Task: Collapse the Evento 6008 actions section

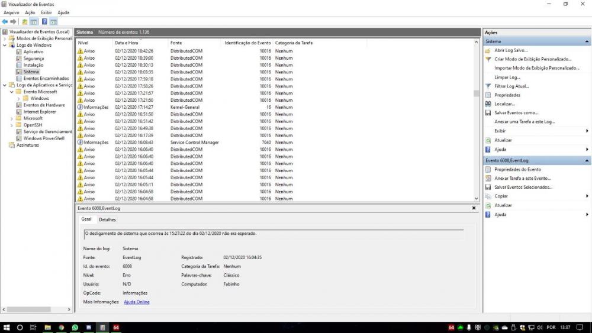Action: [587, 161]
